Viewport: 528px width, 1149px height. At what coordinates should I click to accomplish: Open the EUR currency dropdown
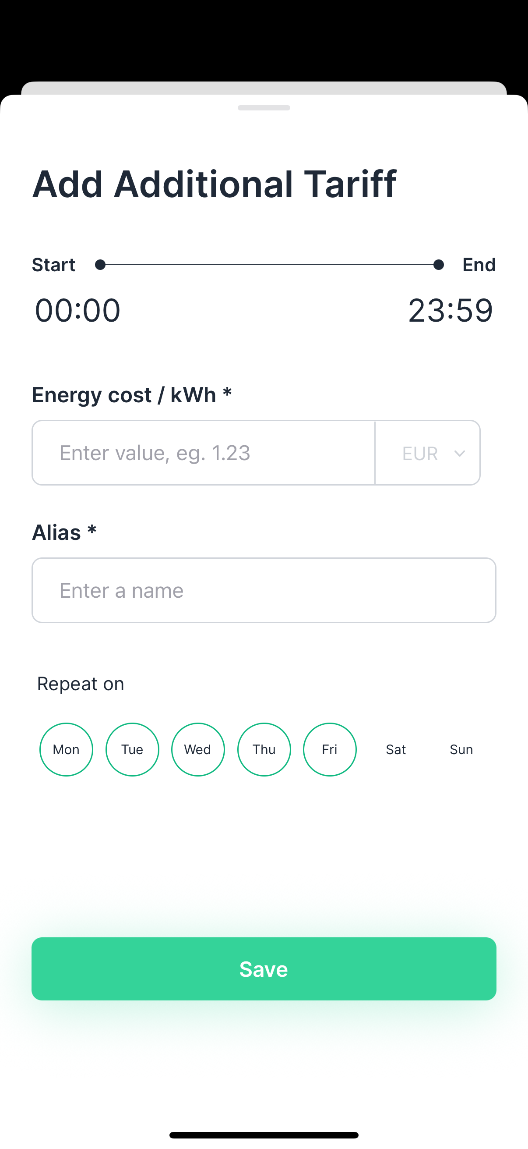[x=427, y=453]
